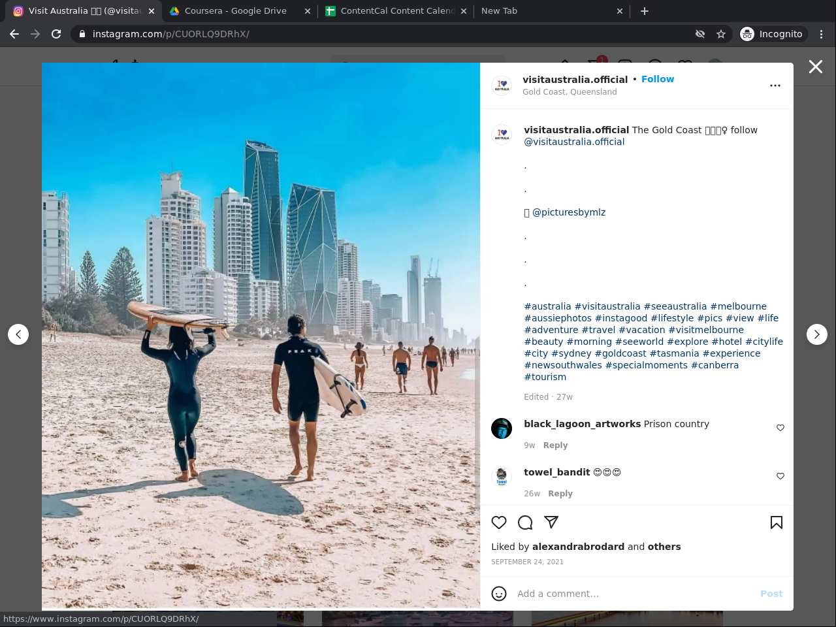This screenshot has width=836, height=627.
Task: Open visitaustralia.official username in the caption
Action: tap(576, 130)
